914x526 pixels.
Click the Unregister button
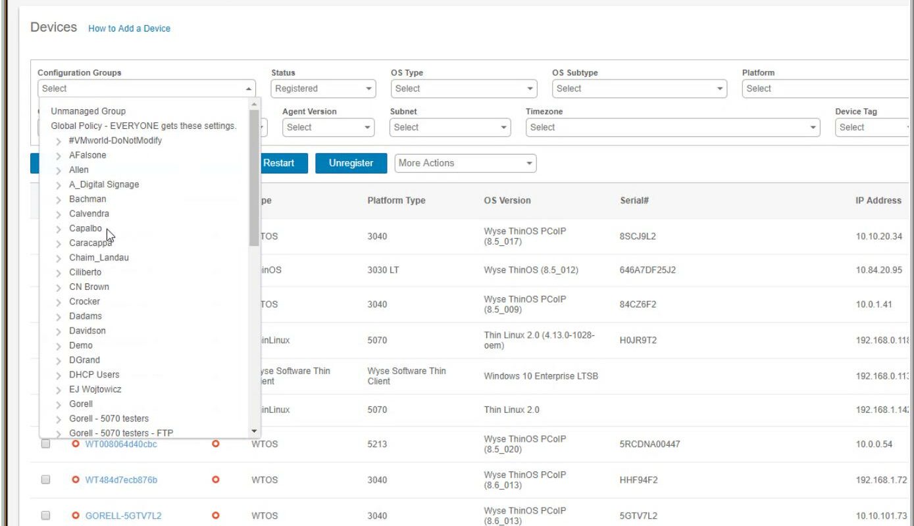[351, 163]
